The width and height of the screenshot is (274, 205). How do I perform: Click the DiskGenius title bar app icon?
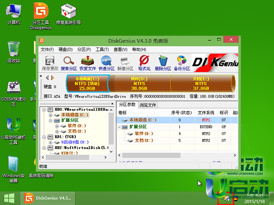click(x=42, y=41)
